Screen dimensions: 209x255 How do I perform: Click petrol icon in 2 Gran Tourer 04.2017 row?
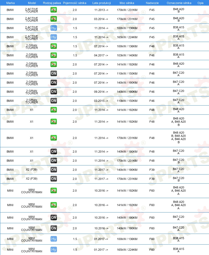click(x=54, y=55)
